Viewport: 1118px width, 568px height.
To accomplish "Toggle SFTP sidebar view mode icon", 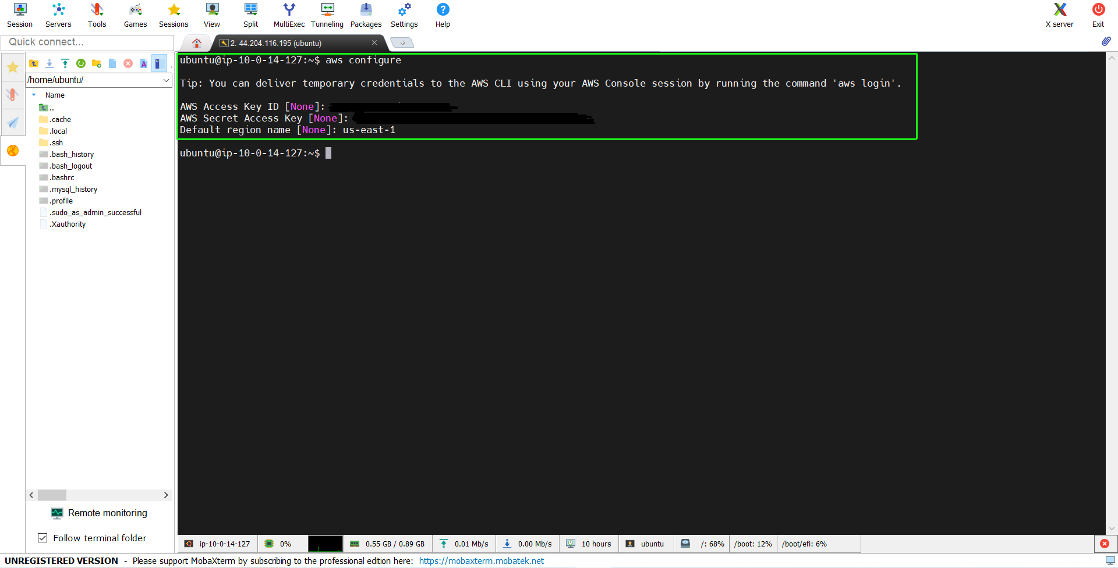I will coord(158,63).
